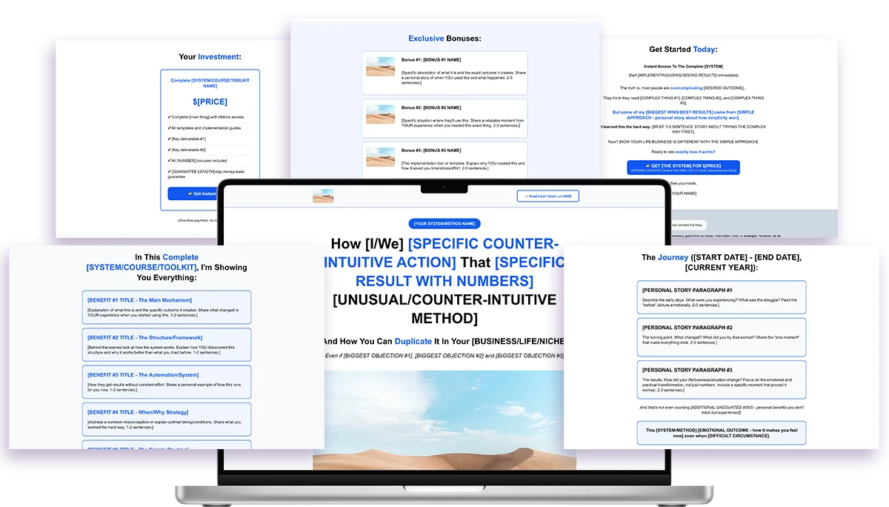Click the 'exactly how it works?' link
889x507 pixels.
click(x=696, y=151)
